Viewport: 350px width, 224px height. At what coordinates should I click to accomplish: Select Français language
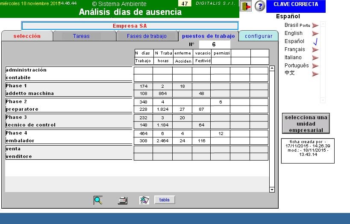pyautogui.click(x=294, y=49)
